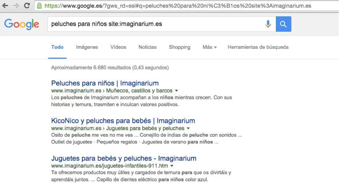Screen dimensions: 339x184
Task: Click the browser back arrow
Action: [5, 6]
